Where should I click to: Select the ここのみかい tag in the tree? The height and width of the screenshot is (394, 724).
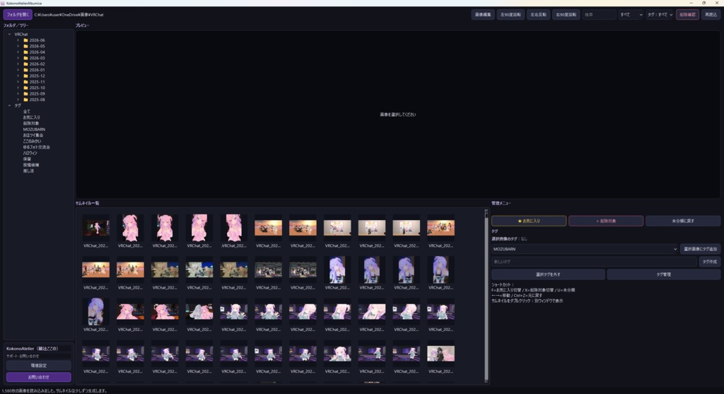(32, 141)
